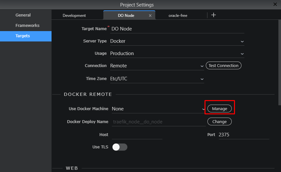Open the Connection Remote dropdown
Image resolution: width=281 pixels, height=172 pixels.
(x=157, y=66)
